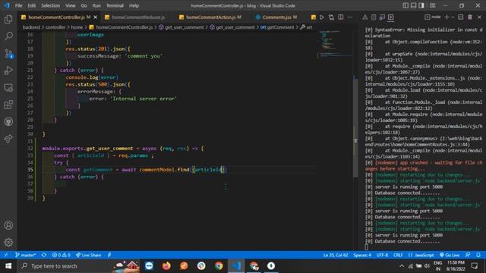Screen dimensions: 486x273
Task: Open the Search view in activity bar
Action: click(8, 36)
